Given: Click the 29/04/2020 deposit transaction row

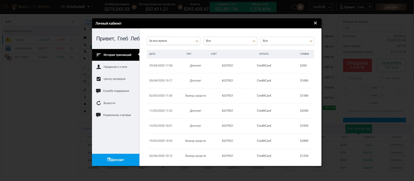Looking at the screenshot, I should (x=230, y=65).
